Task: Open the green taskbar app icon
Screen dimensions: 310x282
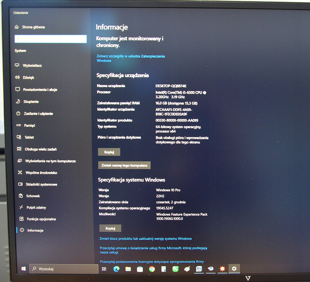Action: [x=175, y=269]
